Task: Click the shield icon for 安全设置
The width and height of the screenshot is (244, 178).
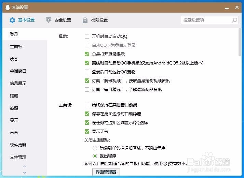Action: pyautogui.click(x=49, y=20)
